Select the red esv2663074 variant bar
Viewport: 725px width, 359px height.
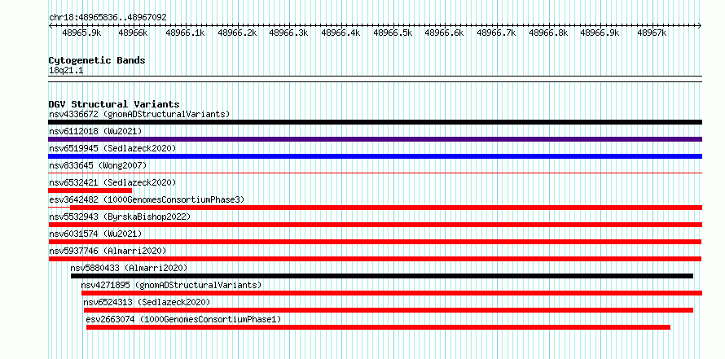coord(378,327)
